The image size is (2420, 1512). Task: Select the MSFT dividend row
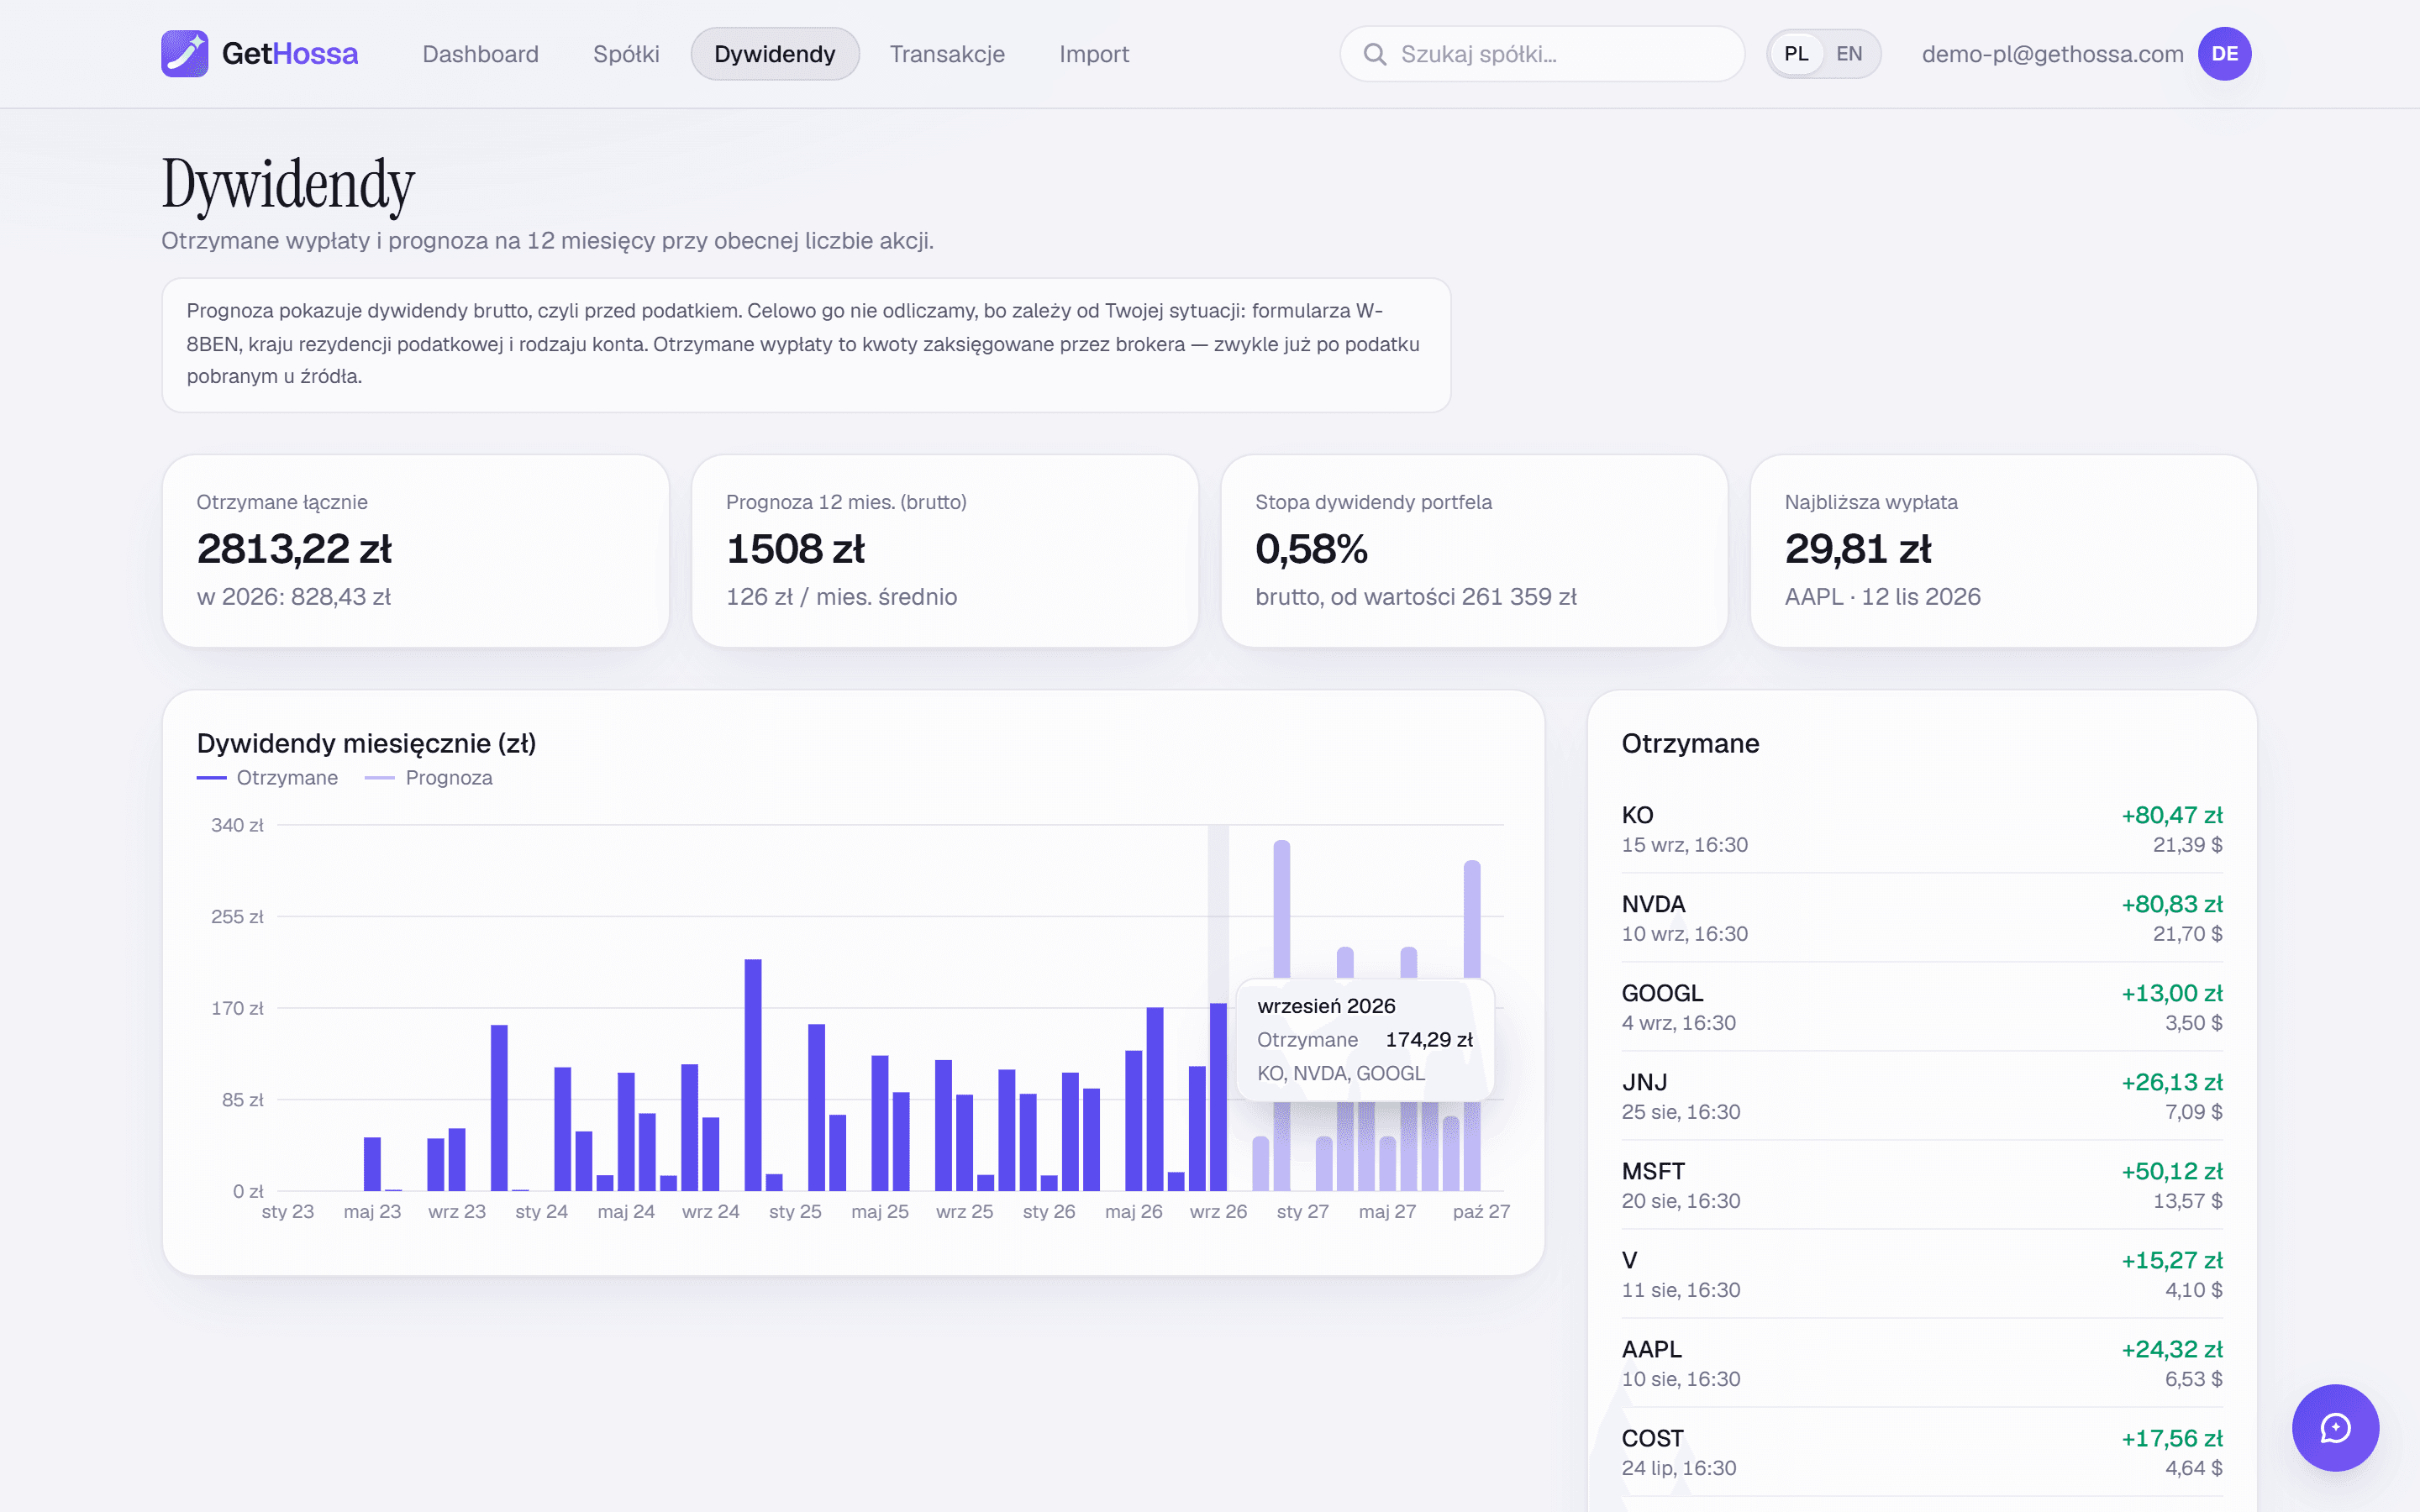[x=1922, y=1185]
